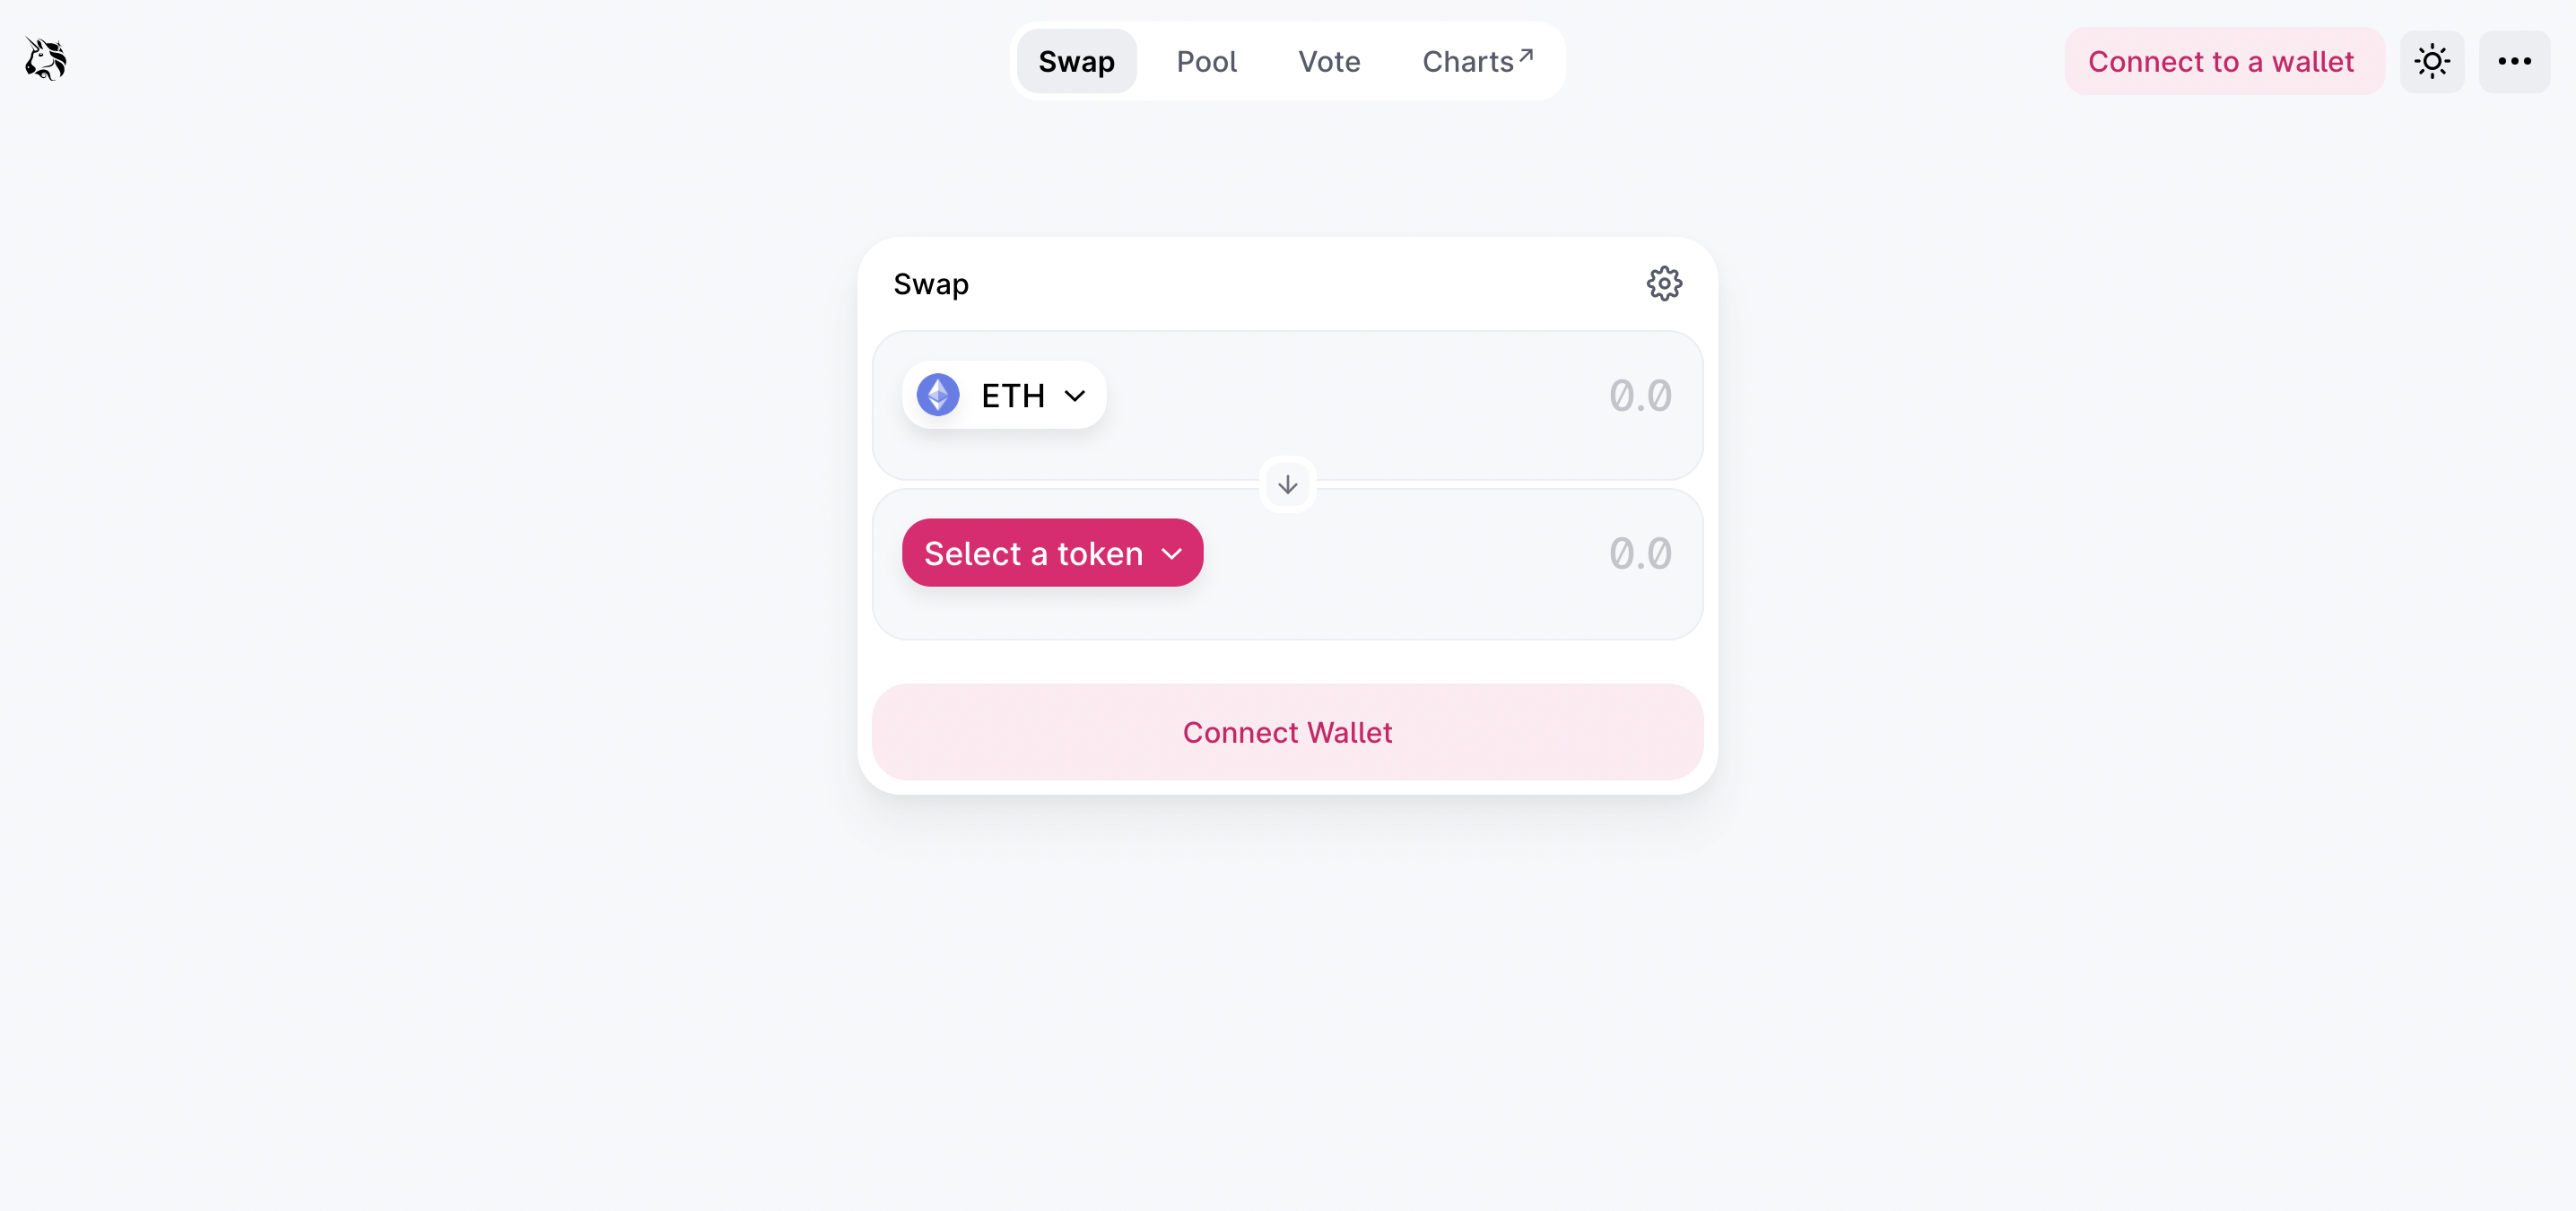Open the ETH token selector dropdown
The width and height of the screenshot is (2576, 1211).
point(1003,394)
